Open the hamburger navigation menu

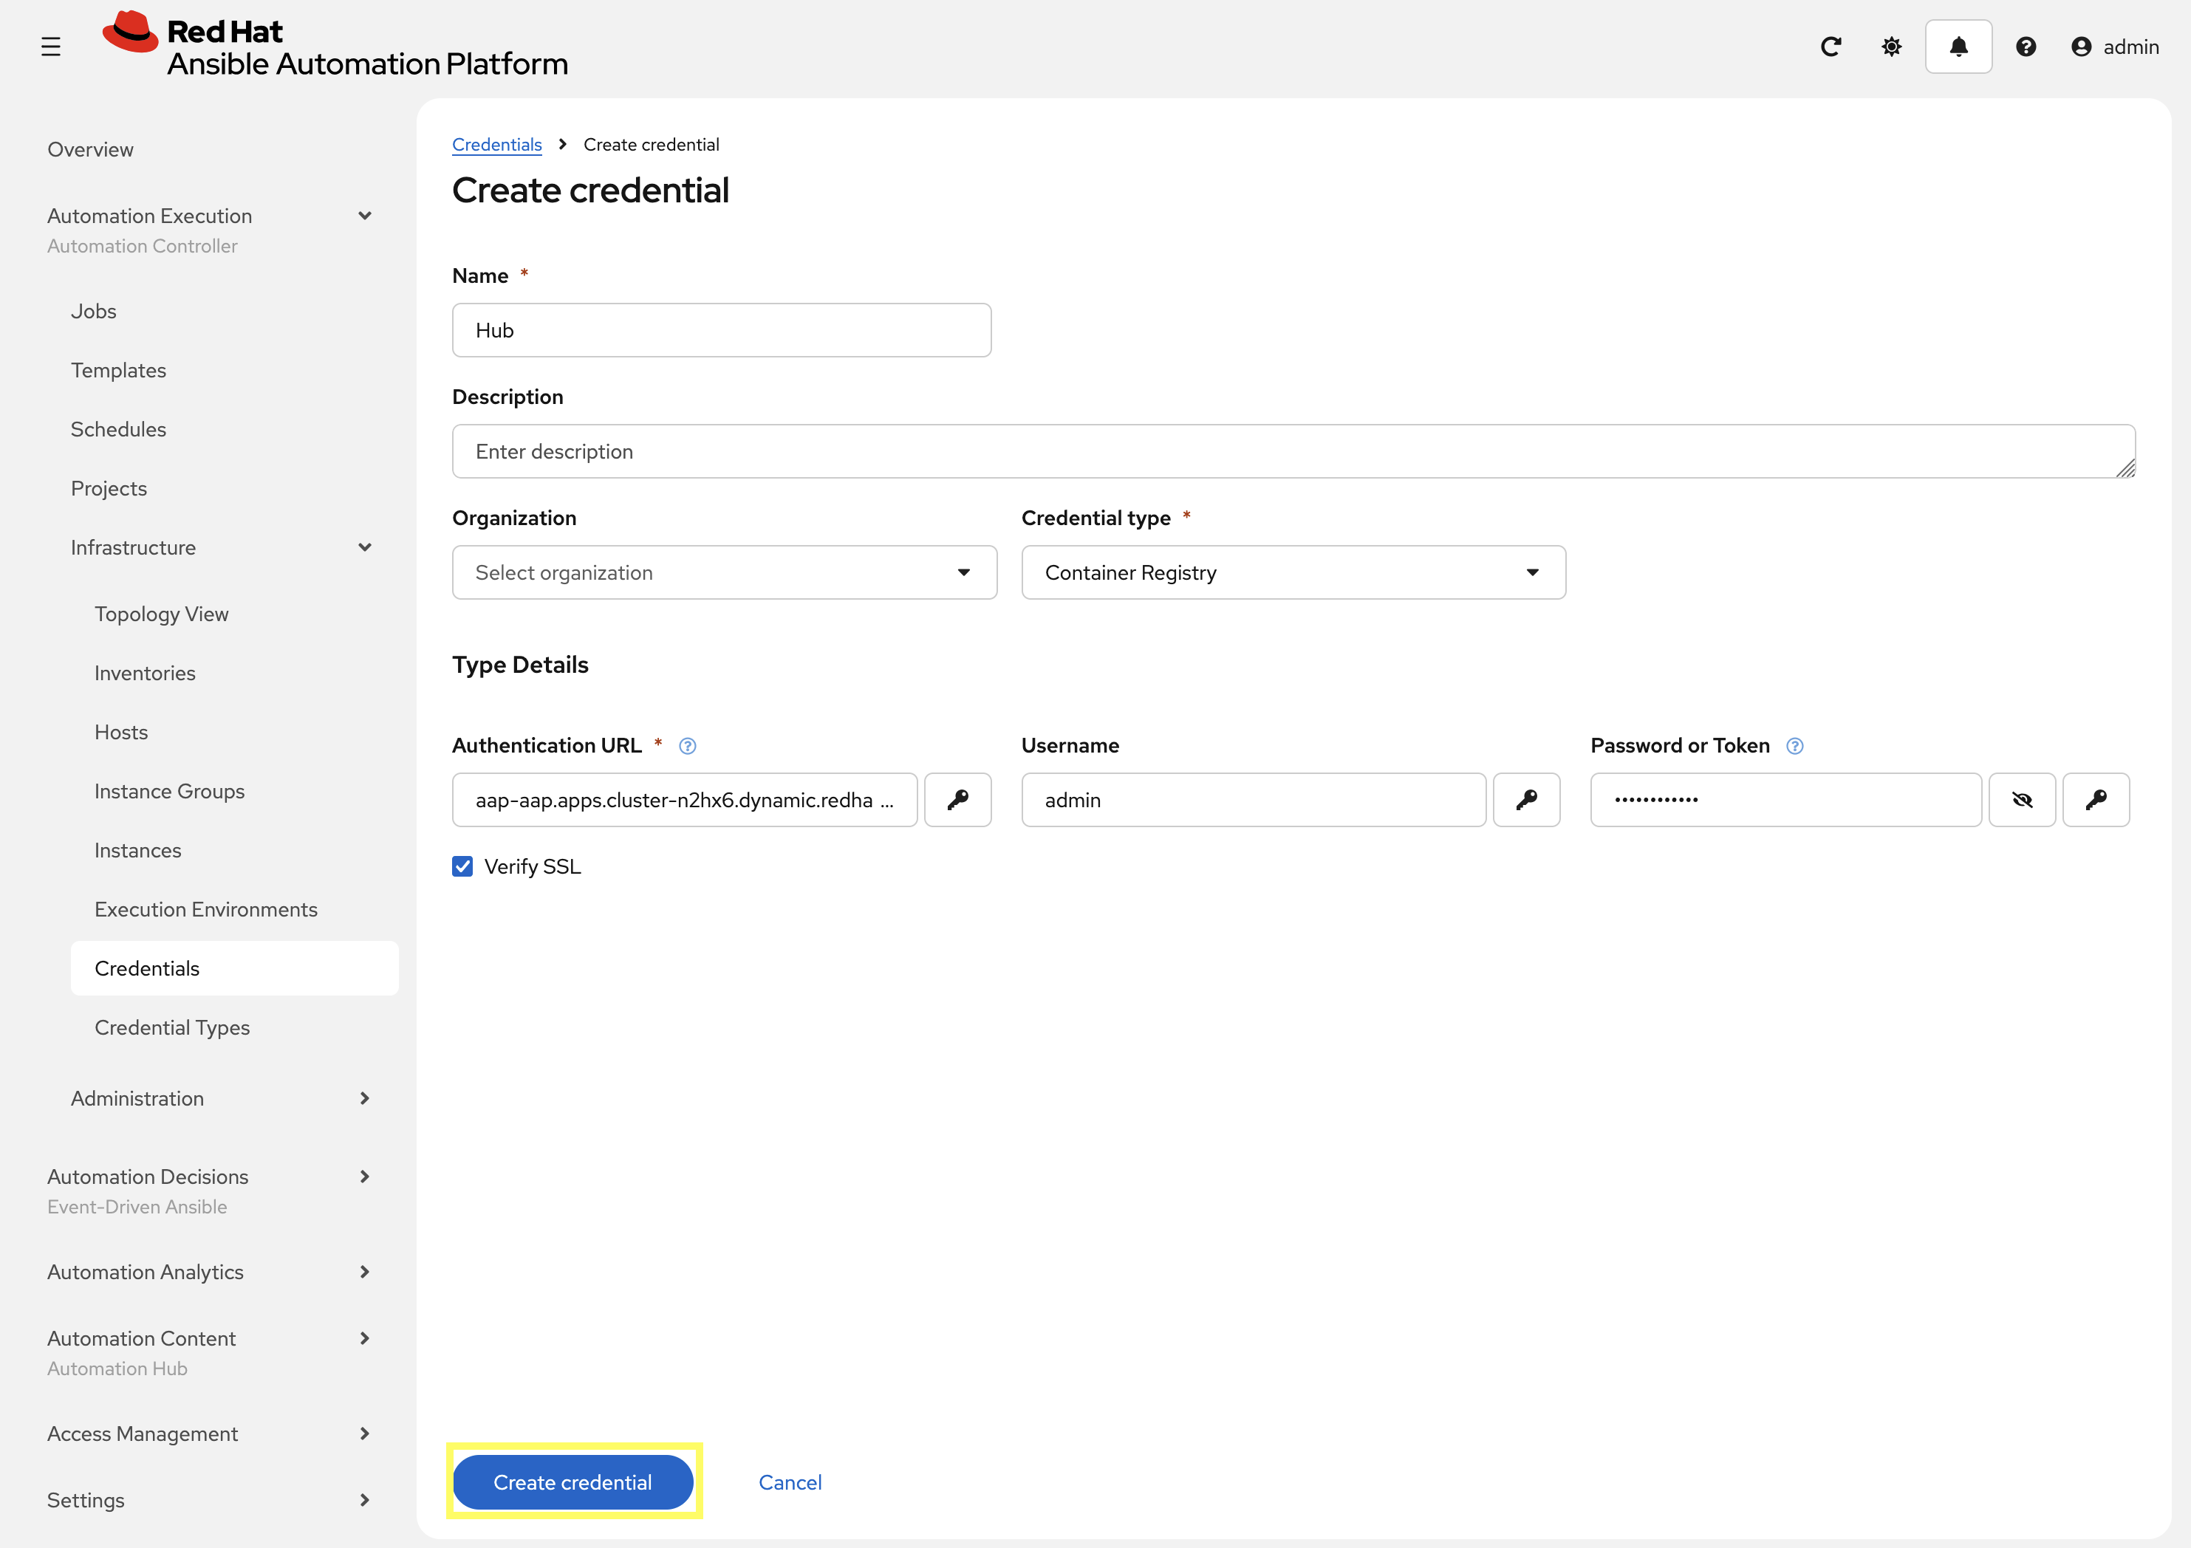[52, 45]
